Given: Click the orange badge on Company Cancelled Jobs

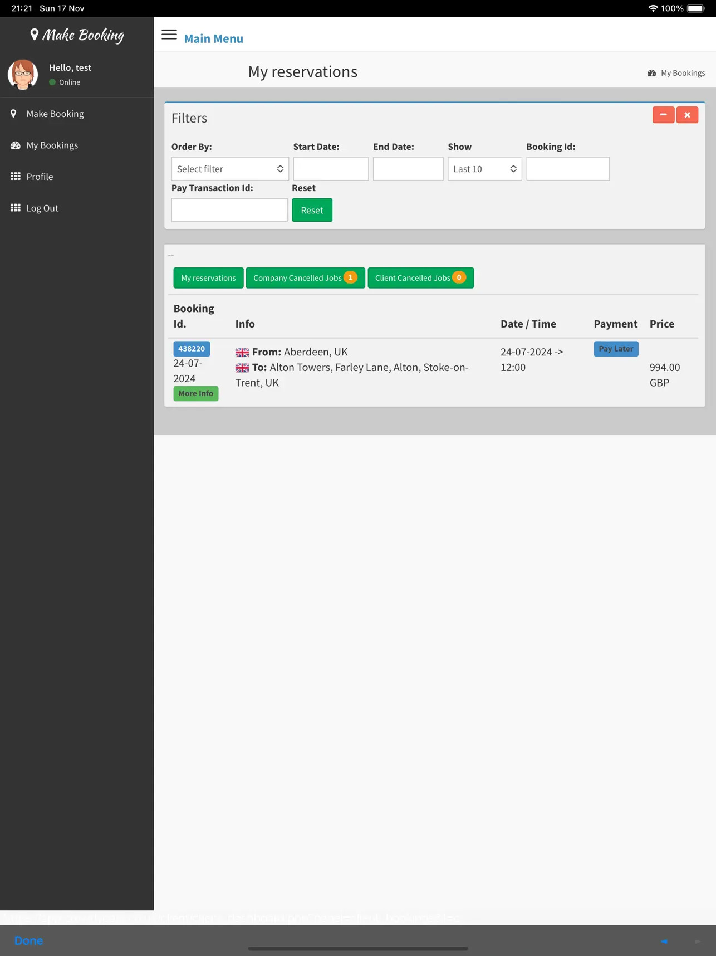Looking at the screenshot, I should coord(350,277).
